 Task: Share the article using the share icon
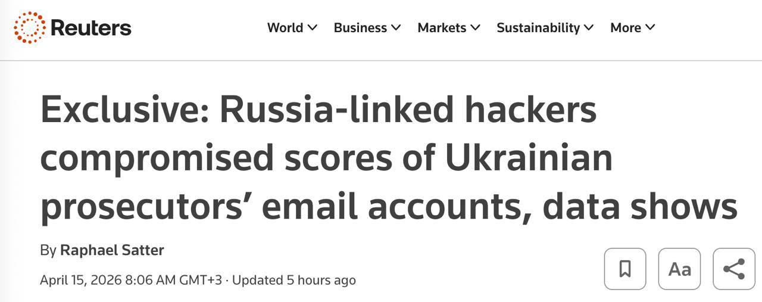pyautogui.click(x=733, y=269)
